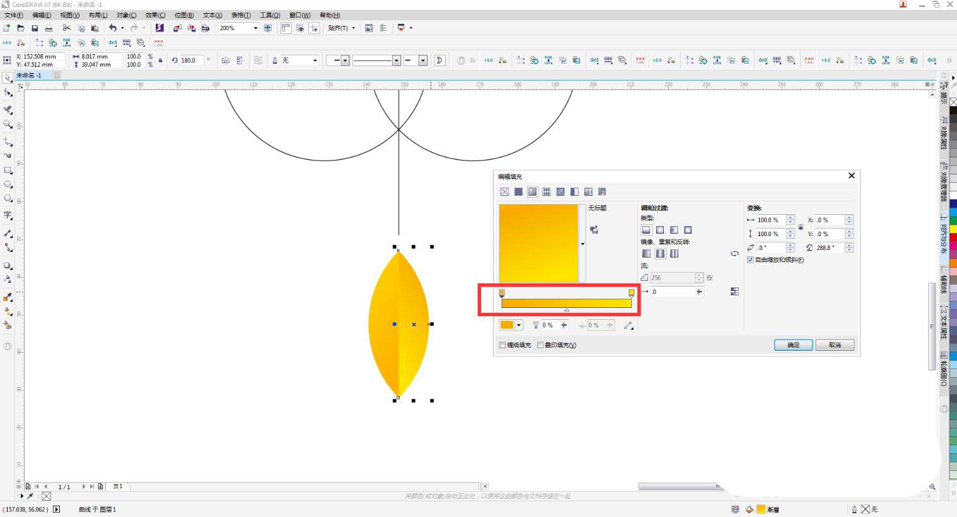Select the No fill icon in Edit Fill dialog

point(504,192)
